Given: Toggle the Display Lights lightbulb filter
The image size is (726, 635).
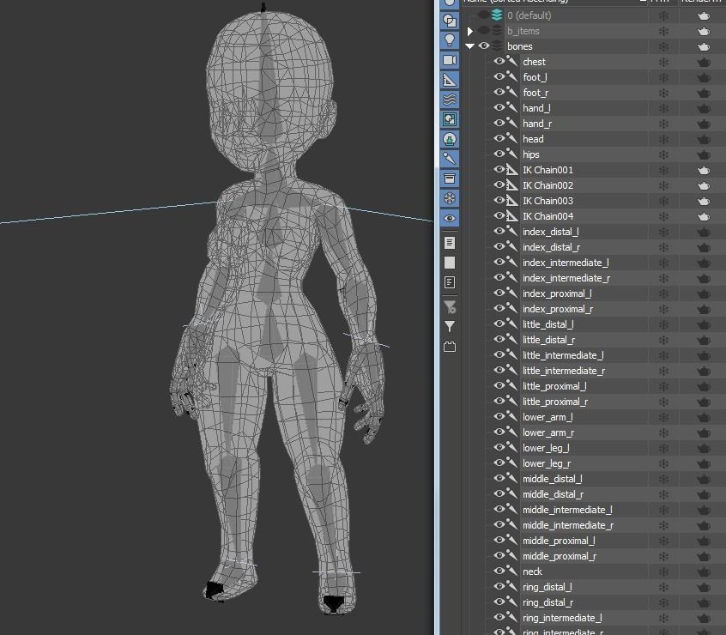Looking at the screenshot, I should [449, 40].
